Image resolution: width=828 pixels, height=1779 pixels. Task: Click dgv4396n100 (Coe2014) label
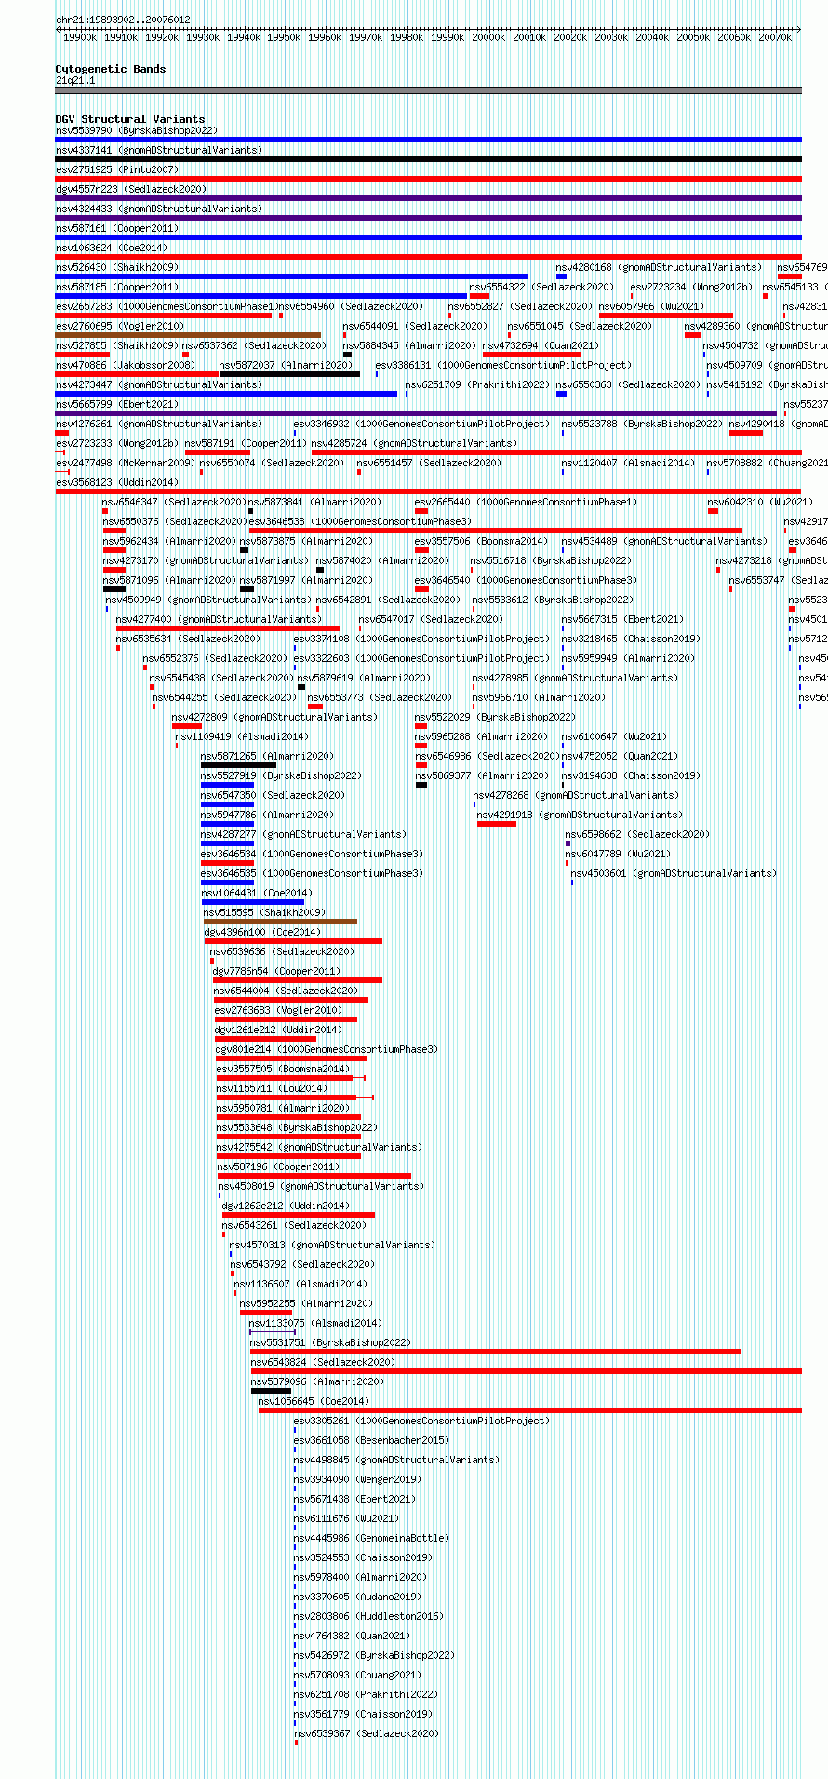262,932
